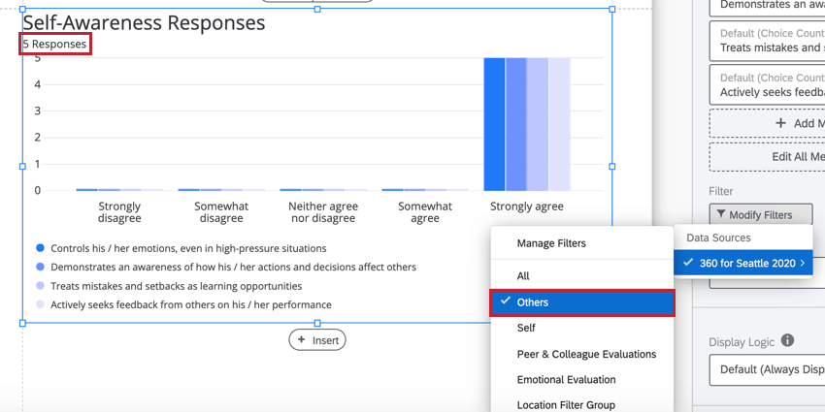Select the Treats mistakes metric box

click(x=767, y=41)
